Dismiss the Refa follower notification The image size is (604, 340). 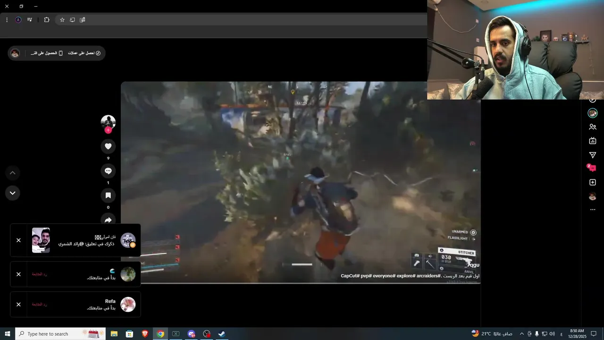(18, 305)
